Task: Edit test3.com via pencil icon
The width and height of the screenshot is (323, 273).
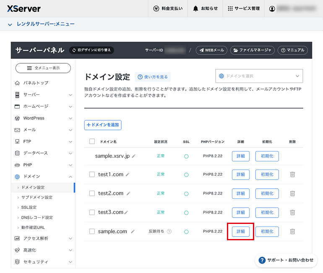Action: [126, 213]
